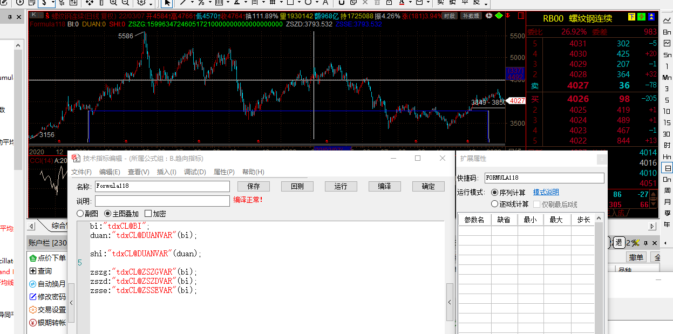Click the 参数名 column header

click(475, 220)
